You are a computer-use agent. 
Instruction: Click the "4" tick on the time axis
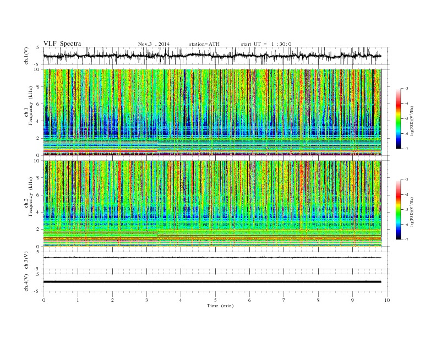point(181,300)
